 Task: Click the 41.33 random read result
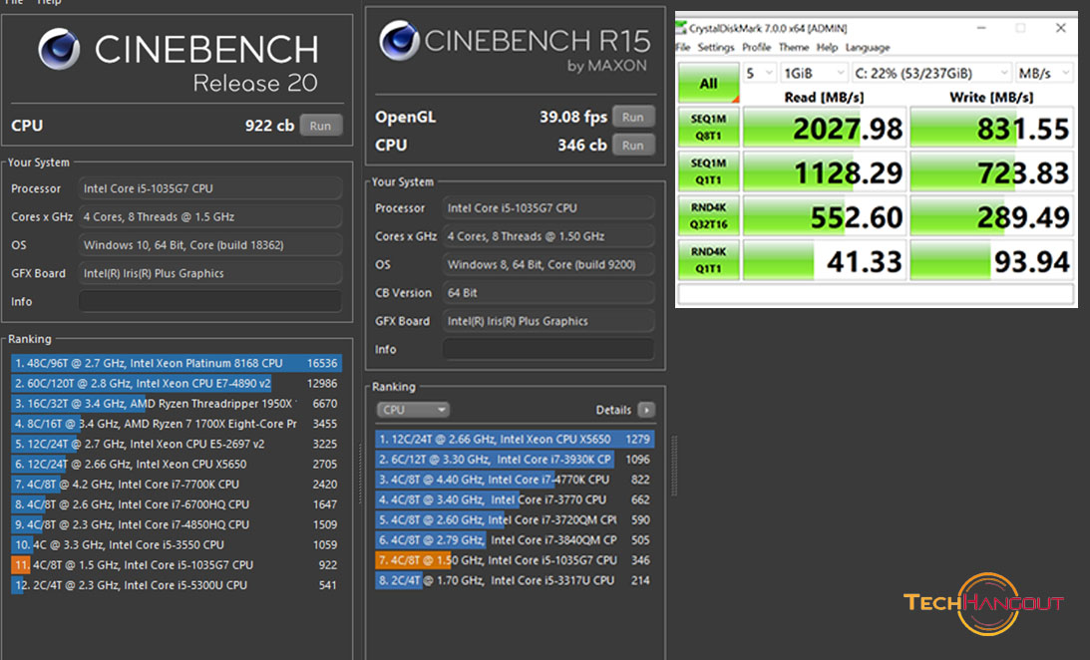825,260
